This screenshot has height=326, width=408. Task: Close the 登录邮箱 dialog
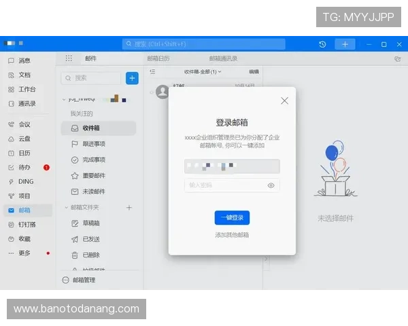tap(284, 101)
